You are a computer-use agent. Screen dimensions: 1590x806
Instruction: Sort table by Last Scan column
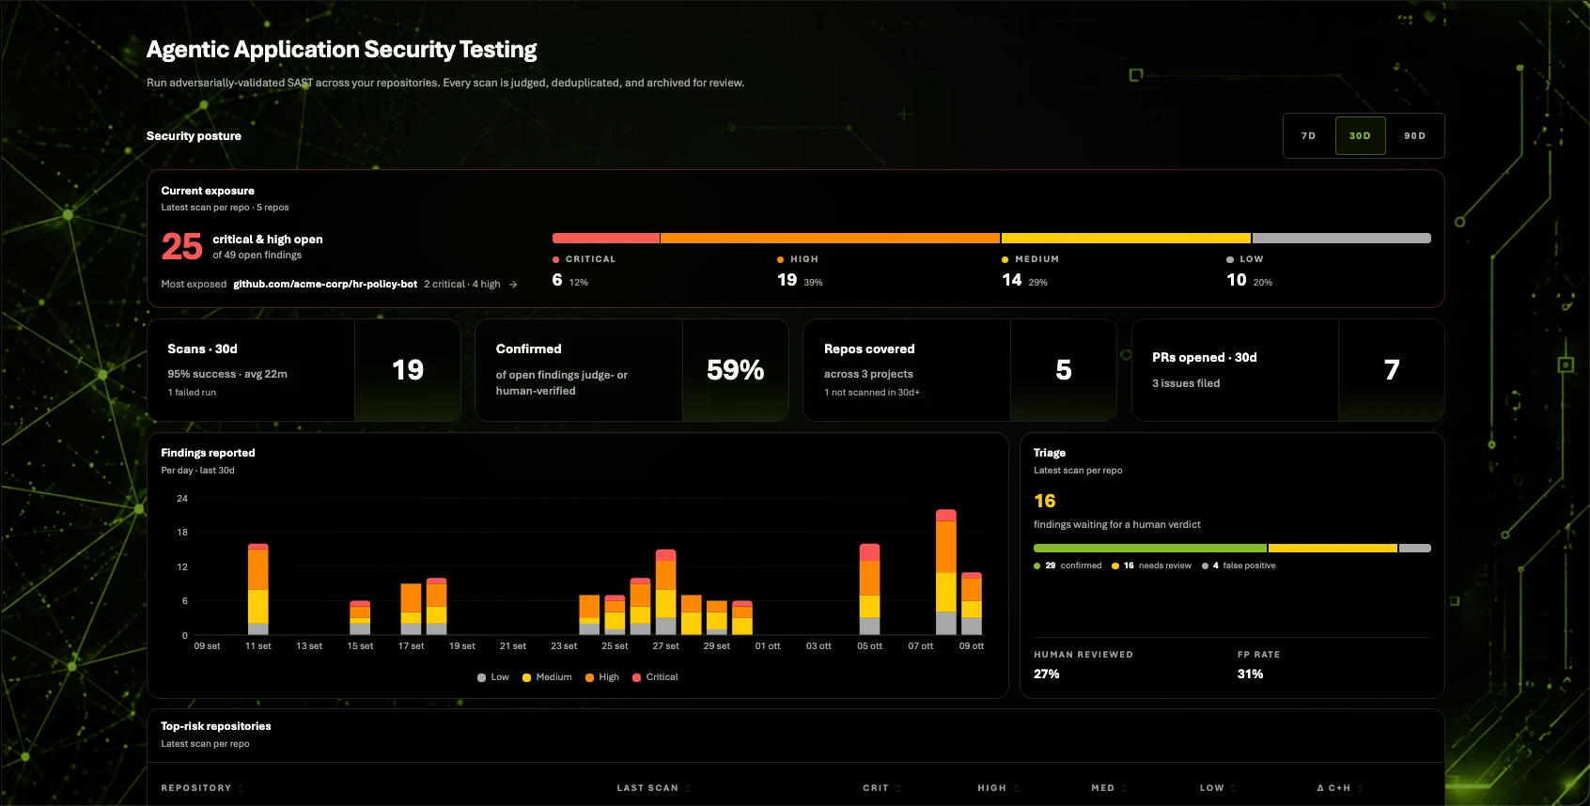[x=654, y=788]
